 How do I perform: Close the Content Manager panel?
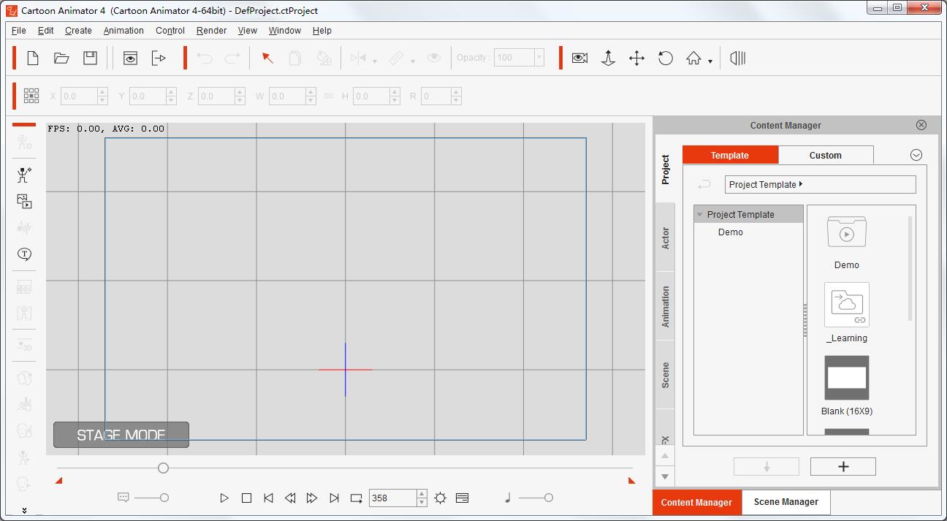(x=921, y=125)
